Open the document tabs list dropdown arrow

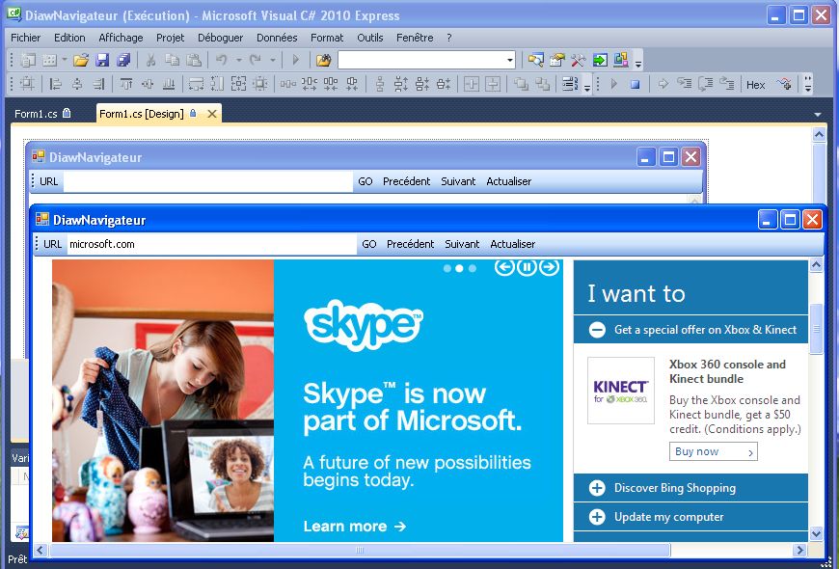[x=817, y=115]
